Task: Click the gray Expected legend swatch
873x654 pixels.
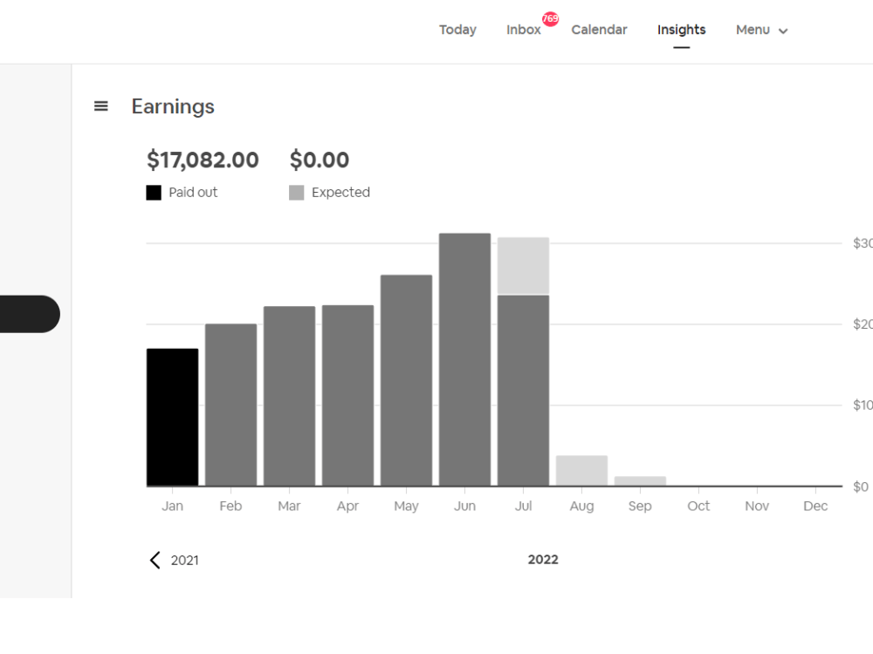Action: tap(297, 193)
